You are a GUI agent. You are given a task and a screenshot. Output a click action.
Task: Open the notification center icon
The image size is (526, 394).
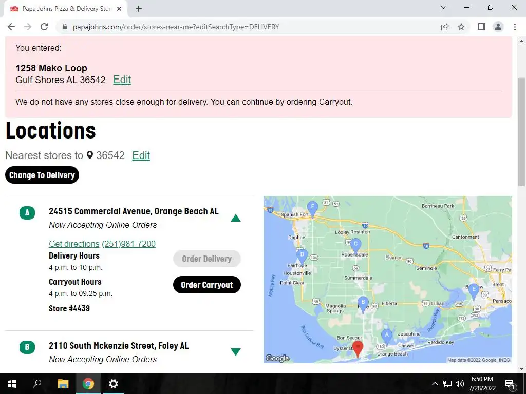(510, 384)
